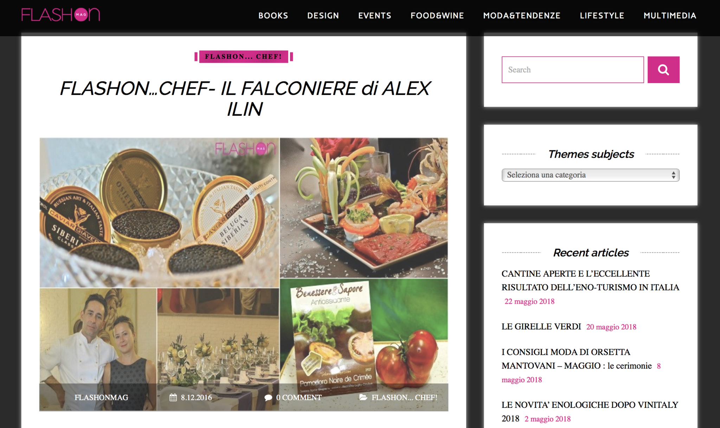Click the calendar icon beside 8.12.2016
Viewport: 720px width, 428px height.
point(173,397)
